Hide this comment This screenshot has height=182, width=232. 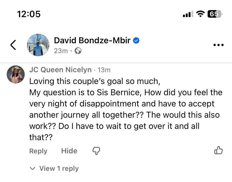click(x=69, y=151)
